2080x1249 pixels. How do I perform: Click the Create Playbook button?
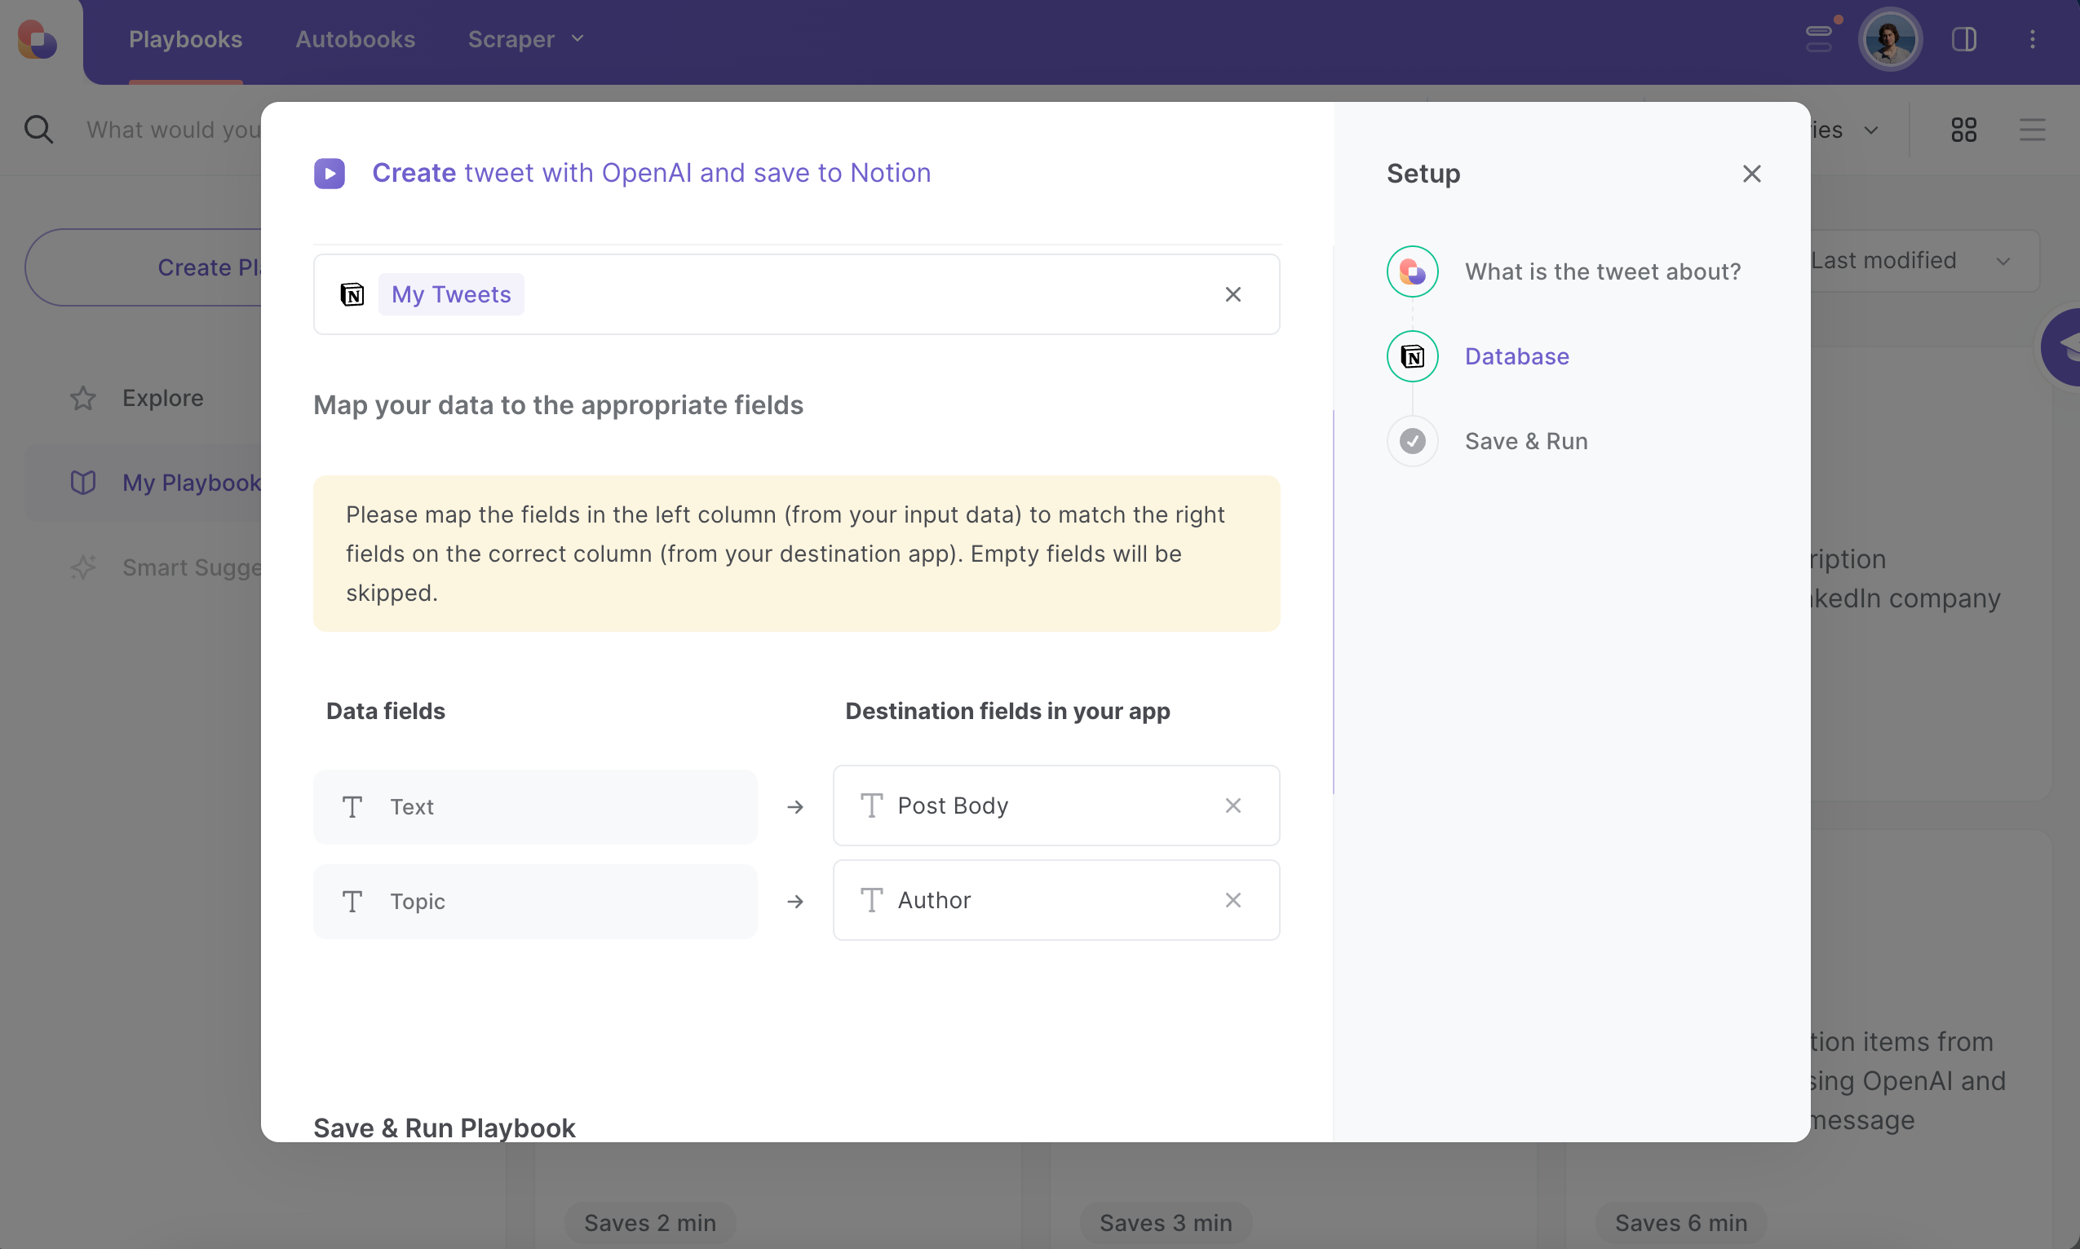click(145, 267)
